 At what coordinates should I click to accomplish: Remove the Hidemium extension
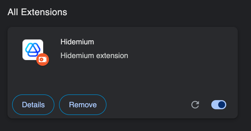pos(83,105)
